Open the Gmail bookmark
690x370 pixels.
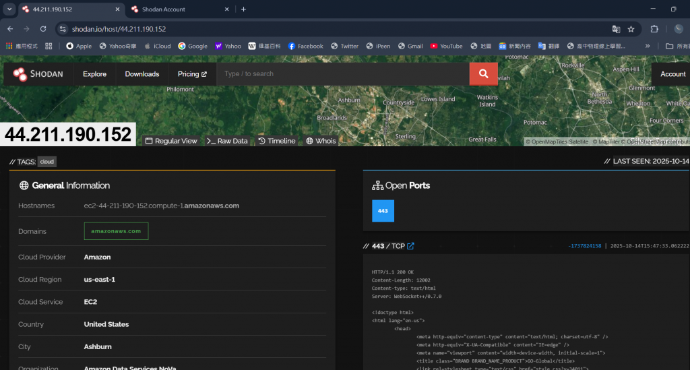[x=410, y=46]
